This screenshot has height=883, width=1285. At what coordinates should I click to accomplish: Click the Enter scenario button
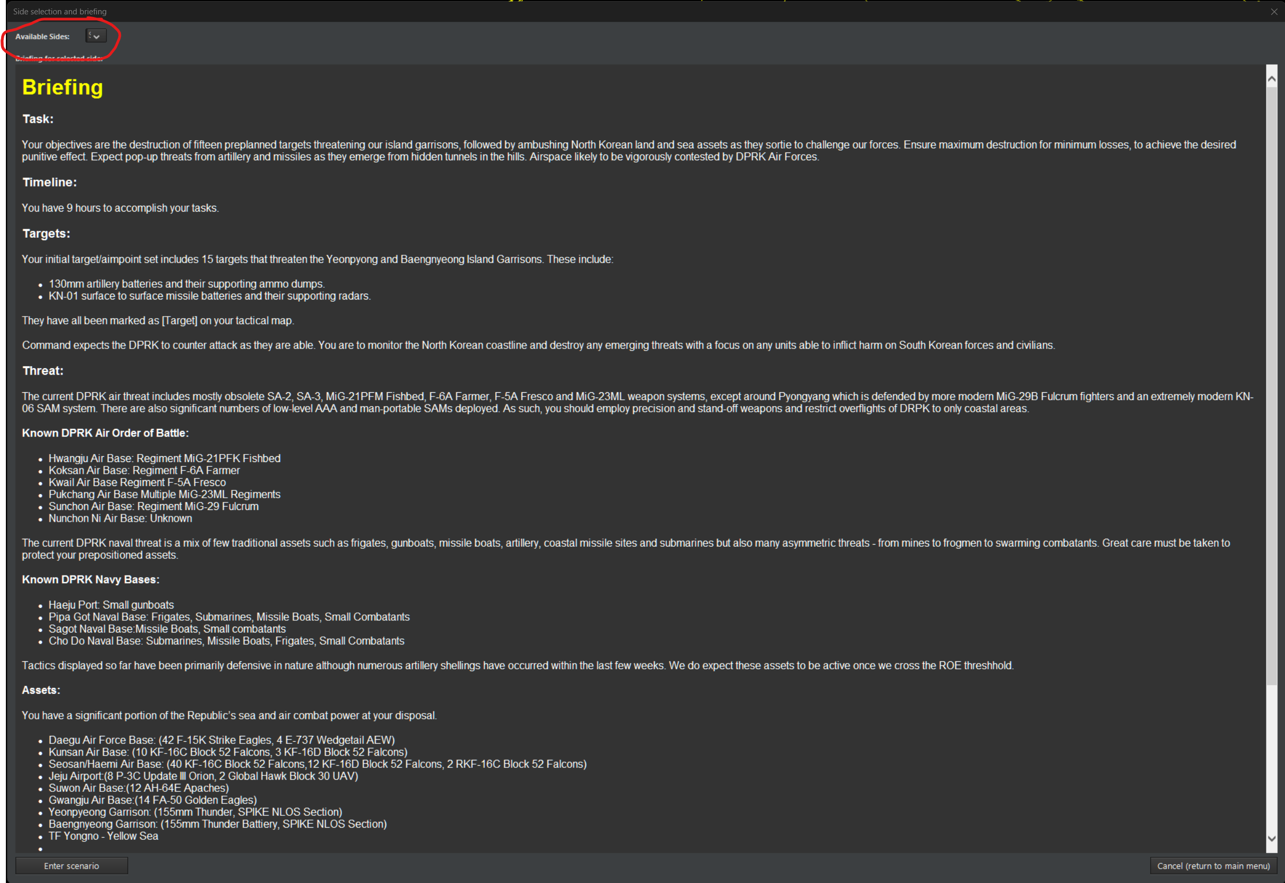[x=71, y=866]
